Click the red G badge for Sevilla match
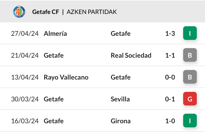 [190, 99]
